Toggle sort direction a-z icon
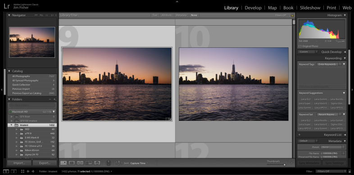 tap(118, 163)
